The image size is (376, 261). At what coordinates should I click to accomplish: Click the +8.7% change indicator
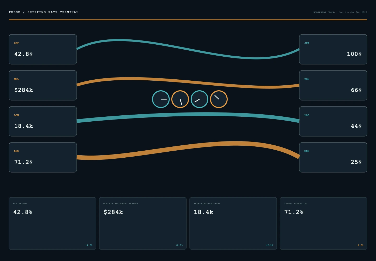[179, 245]
